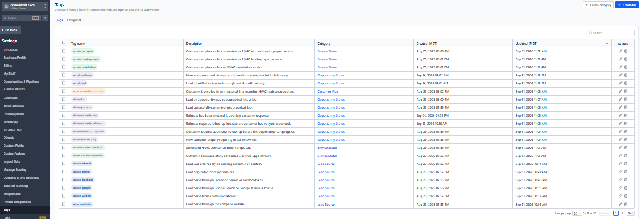The height and width of the screenshot is (219, 640).
Task: Delete the source-referral tag
Action: [x=626, y=164]
